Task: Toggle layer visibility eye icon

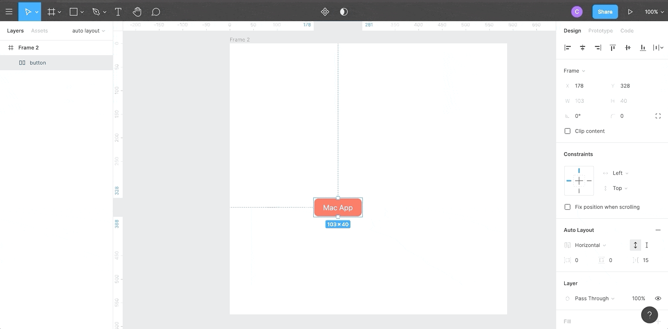Action: click(658, 298)
